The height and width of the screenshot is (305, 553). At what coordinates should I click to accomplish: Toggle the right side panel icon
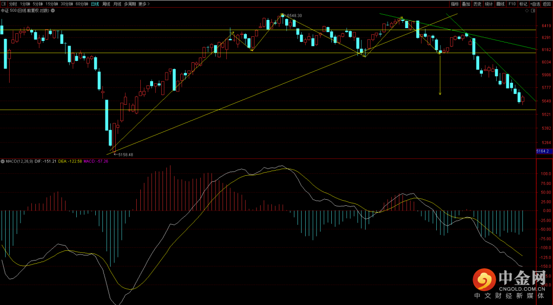[533, 11]
